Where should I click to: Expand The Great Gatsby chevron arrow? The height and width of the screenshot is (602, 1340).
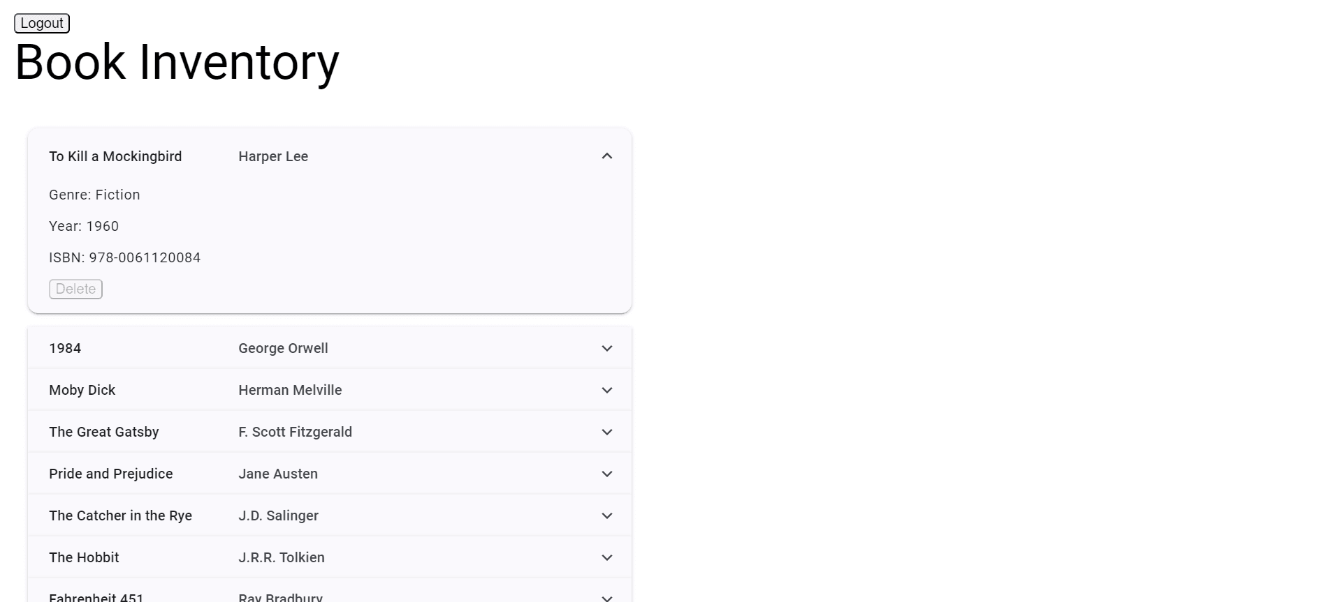606,432
